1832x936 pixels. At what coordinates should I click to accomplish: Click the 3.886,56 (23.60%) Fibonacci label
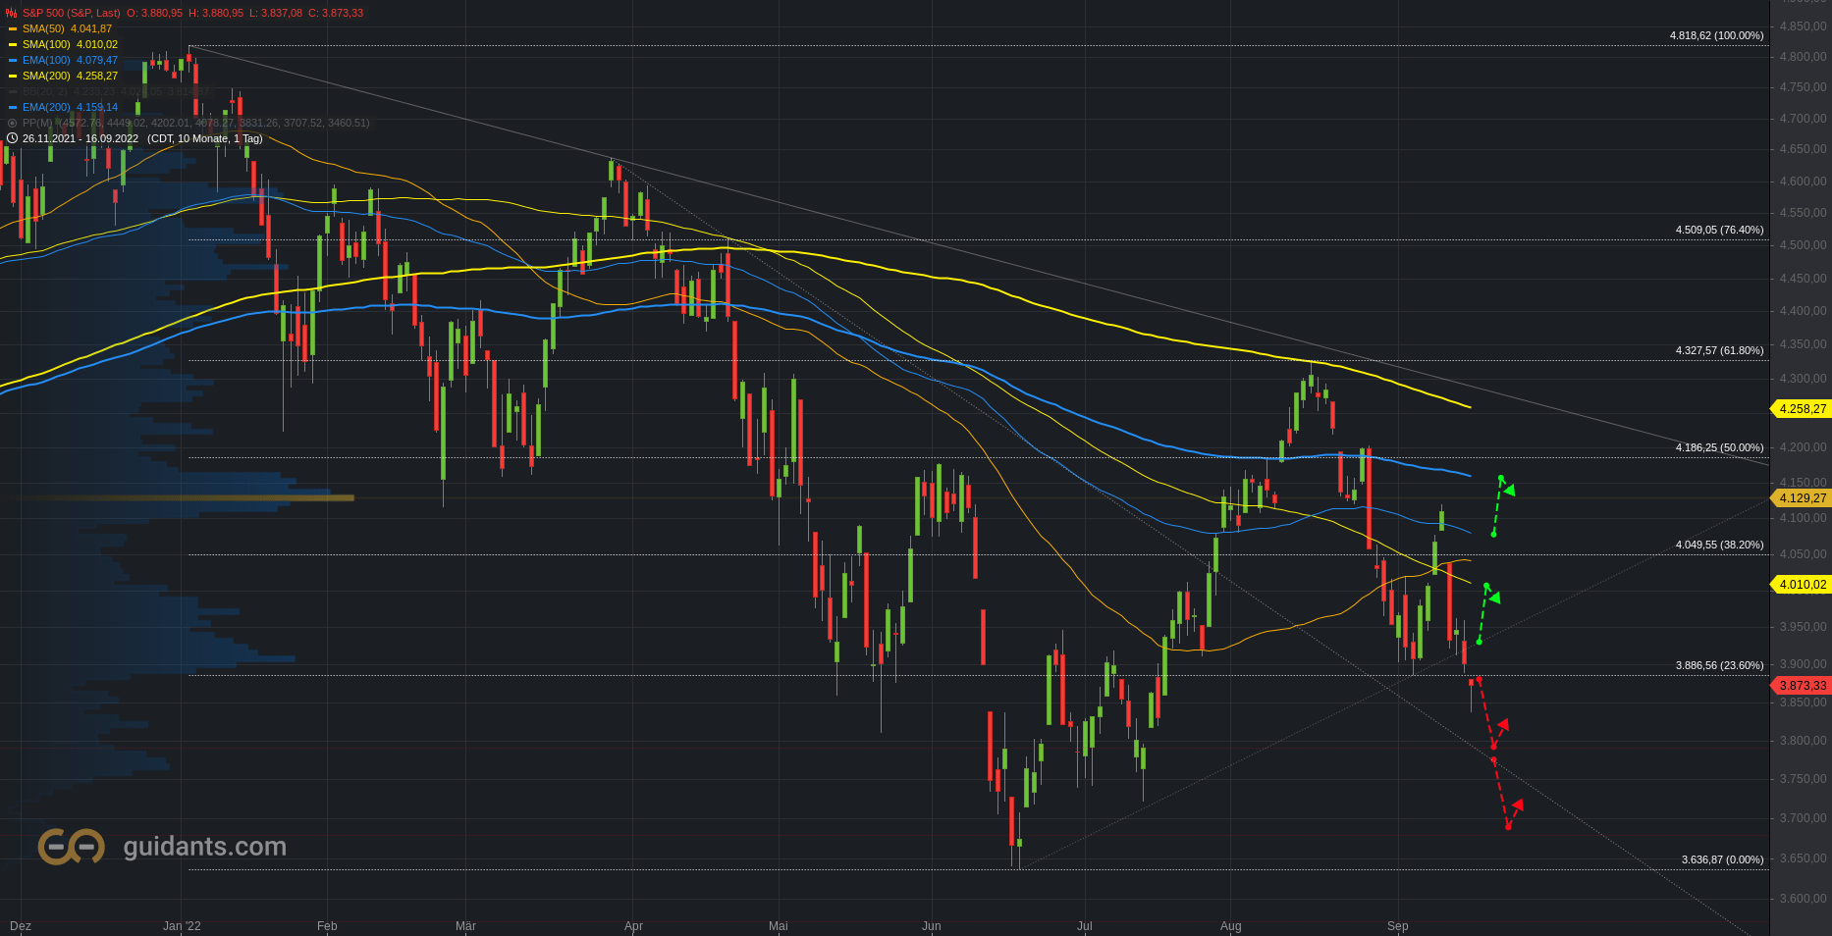click(x=1719, y=665)
